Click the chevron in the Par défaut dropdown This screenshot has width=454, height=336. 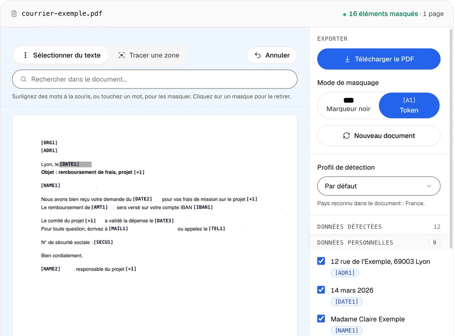pos(429,186)
